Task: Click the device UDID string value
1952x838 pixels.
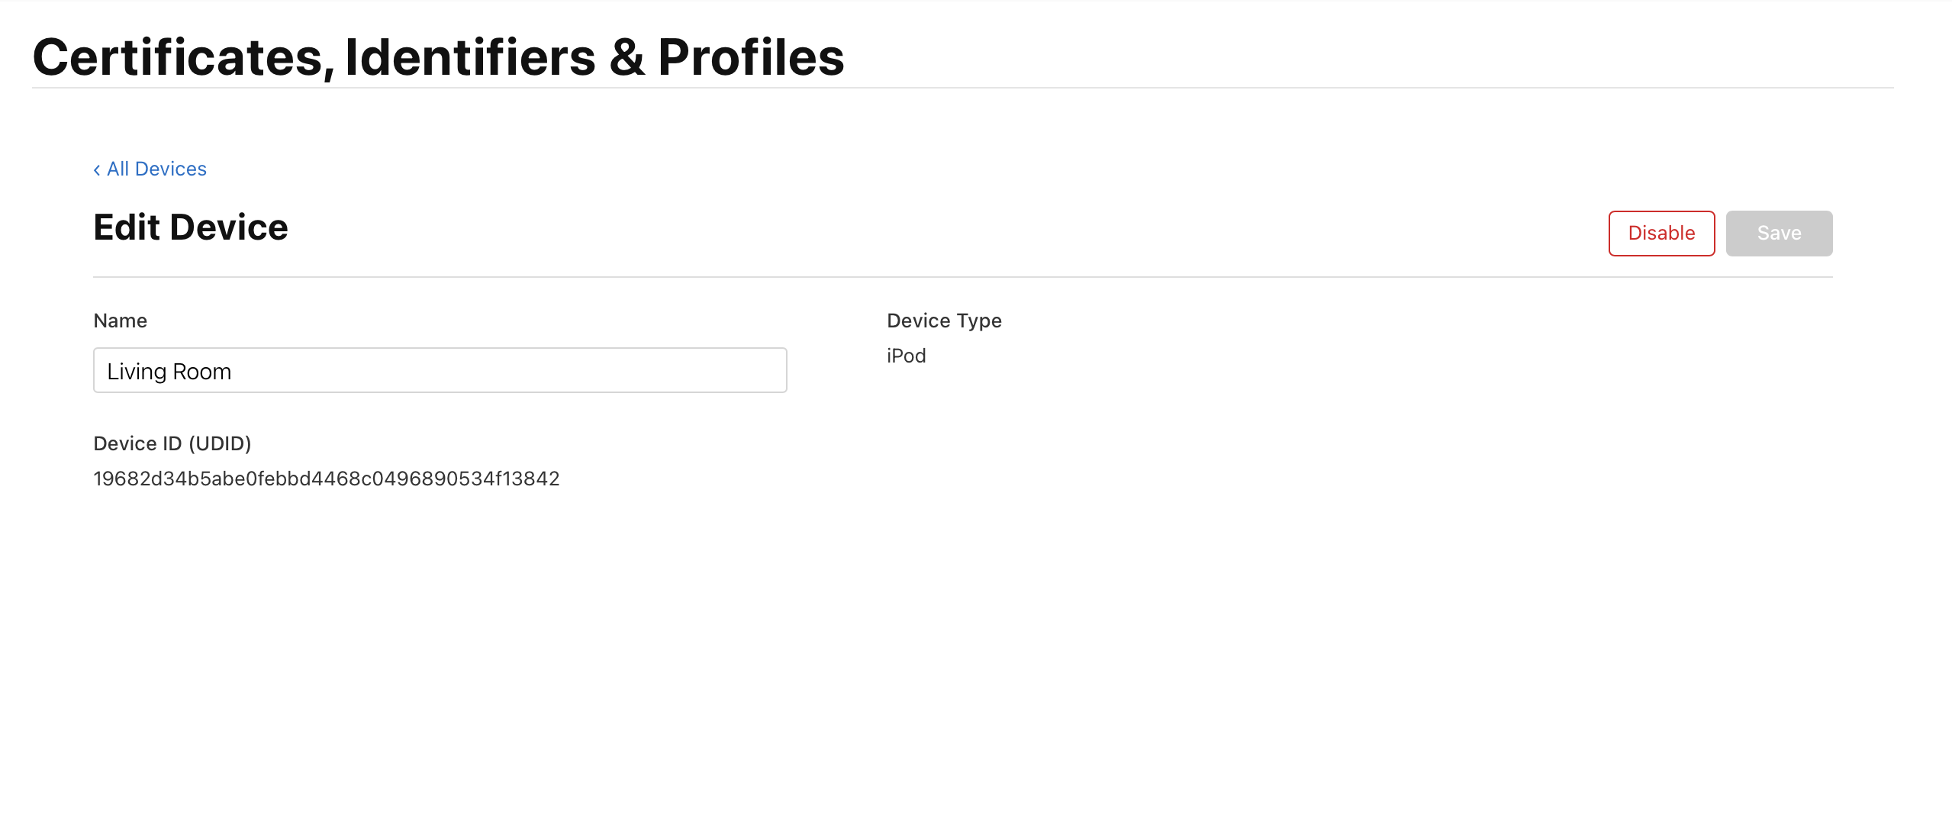Action: tap(326, 479)
